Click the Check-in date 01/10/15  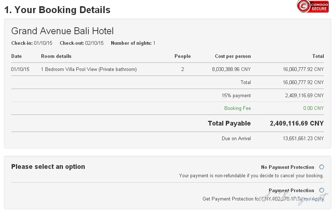pos(43,43)
